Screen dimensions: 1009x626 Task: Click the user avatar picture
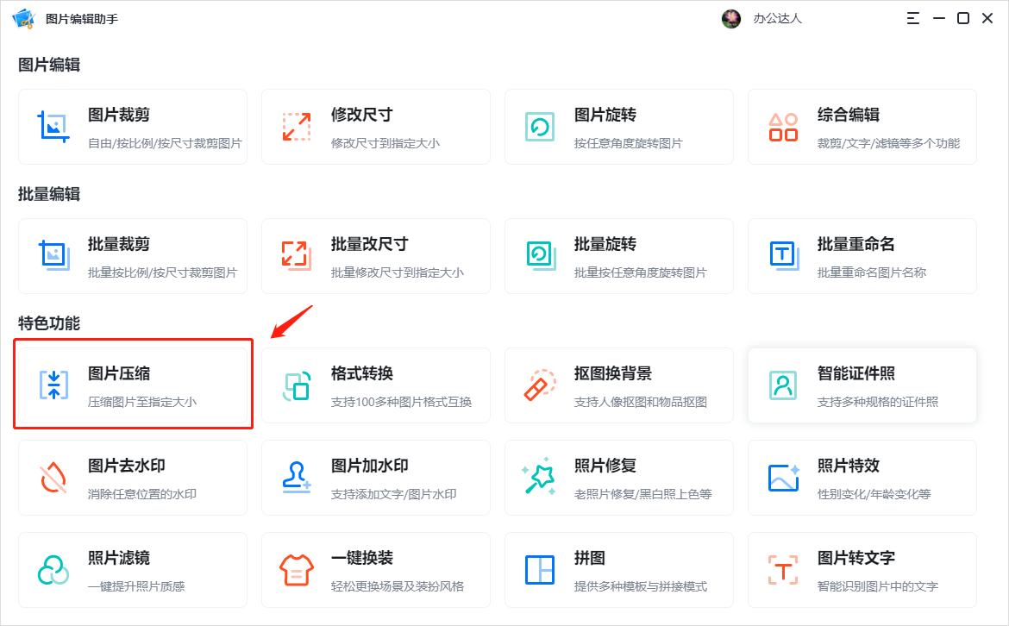coord(732,18)
